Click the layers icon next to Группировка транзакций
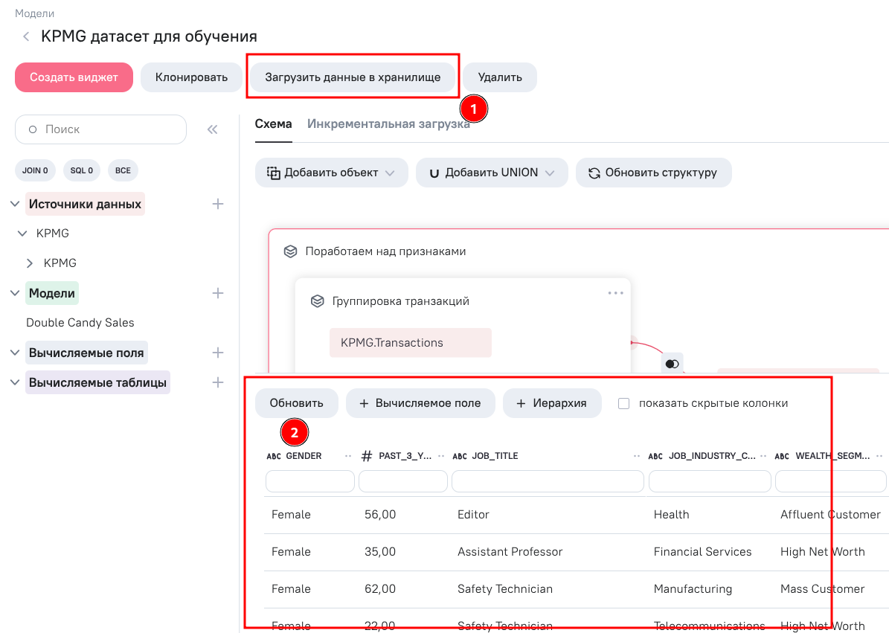Screen dimensions: 889x633 click(318, 301)
